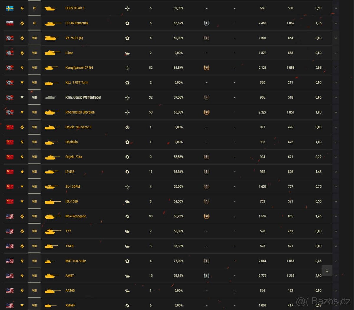Click the class badge next to Objekt 274a

point(127,157)
